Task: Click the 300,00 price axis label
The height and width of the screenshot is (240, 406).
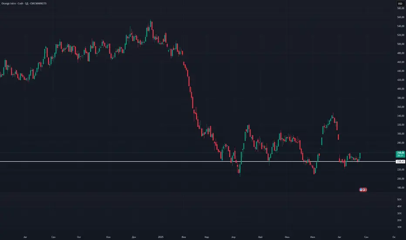Action: (x=401, y=134)
